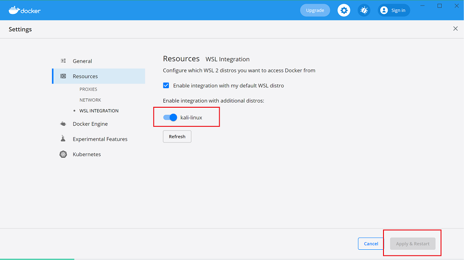The width and height of the screenshot is (464, 260).
Task: Open the NETWORK sub-section
Action: coord(90,100)
